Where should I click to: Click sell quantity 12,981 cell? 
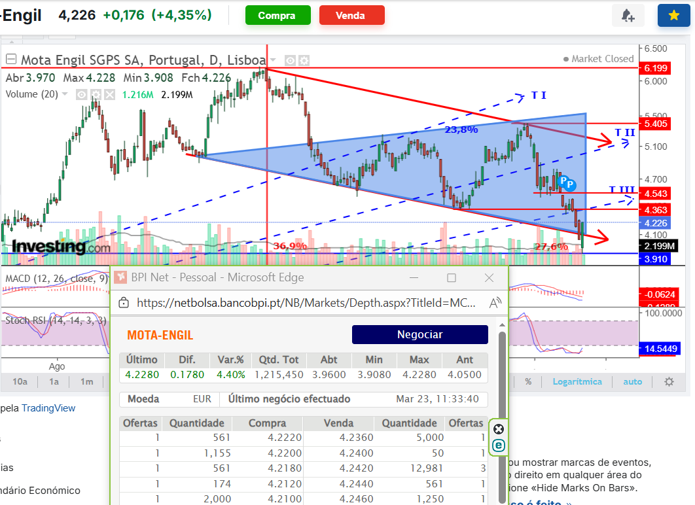coord(427,468)
